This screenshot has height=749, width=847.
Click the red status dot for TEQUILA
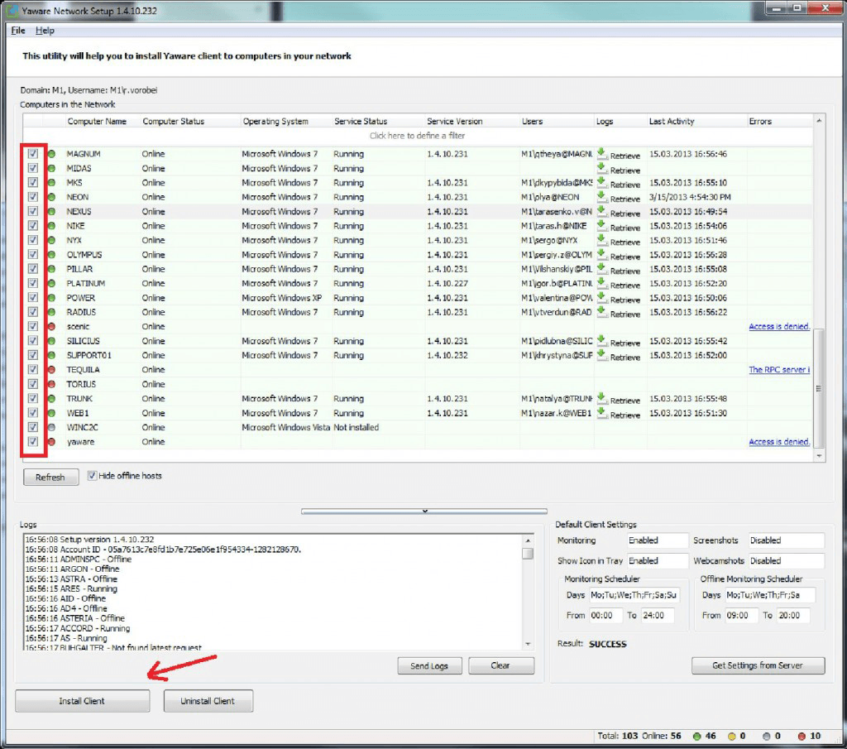[52, 370]
